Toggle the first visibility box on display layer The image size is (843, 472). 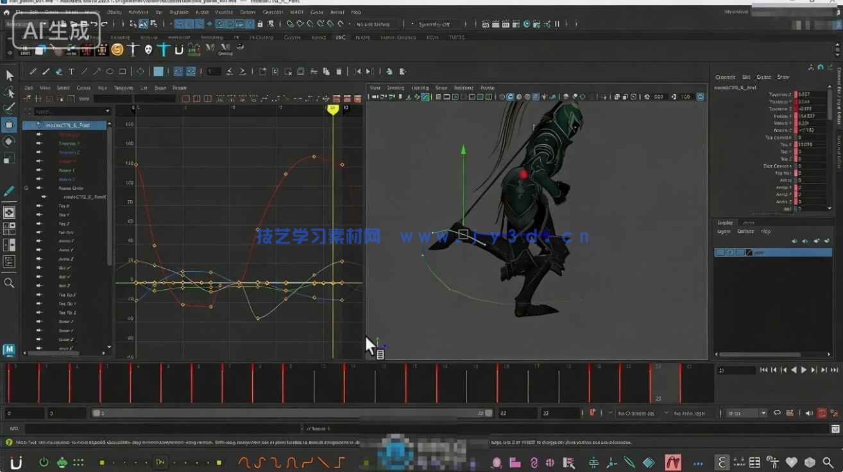[x=720, y=253]
